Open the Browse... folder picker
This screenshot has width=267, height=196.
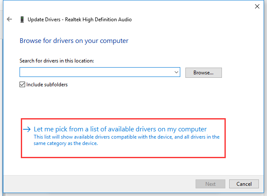[204, 73]
